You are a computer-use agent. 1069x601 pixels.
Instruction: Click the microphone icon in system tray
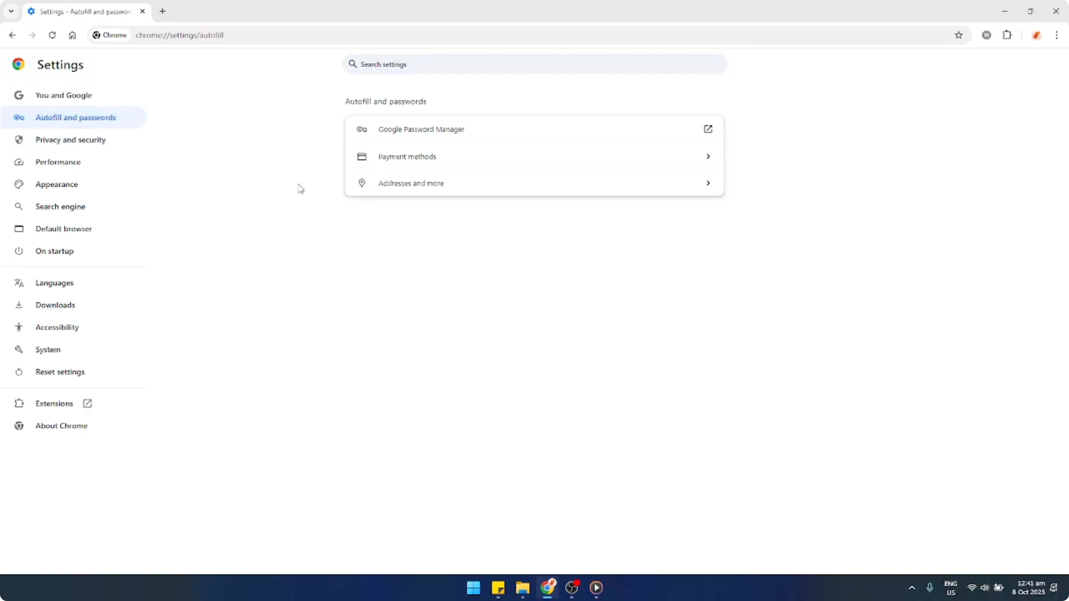pos(930,588)
